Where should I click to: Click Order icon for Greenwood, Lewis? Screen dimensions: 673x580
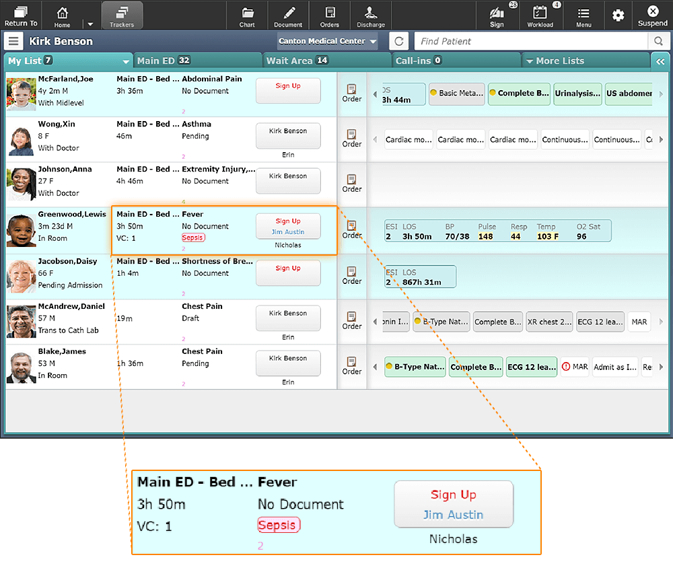point(351,229)
